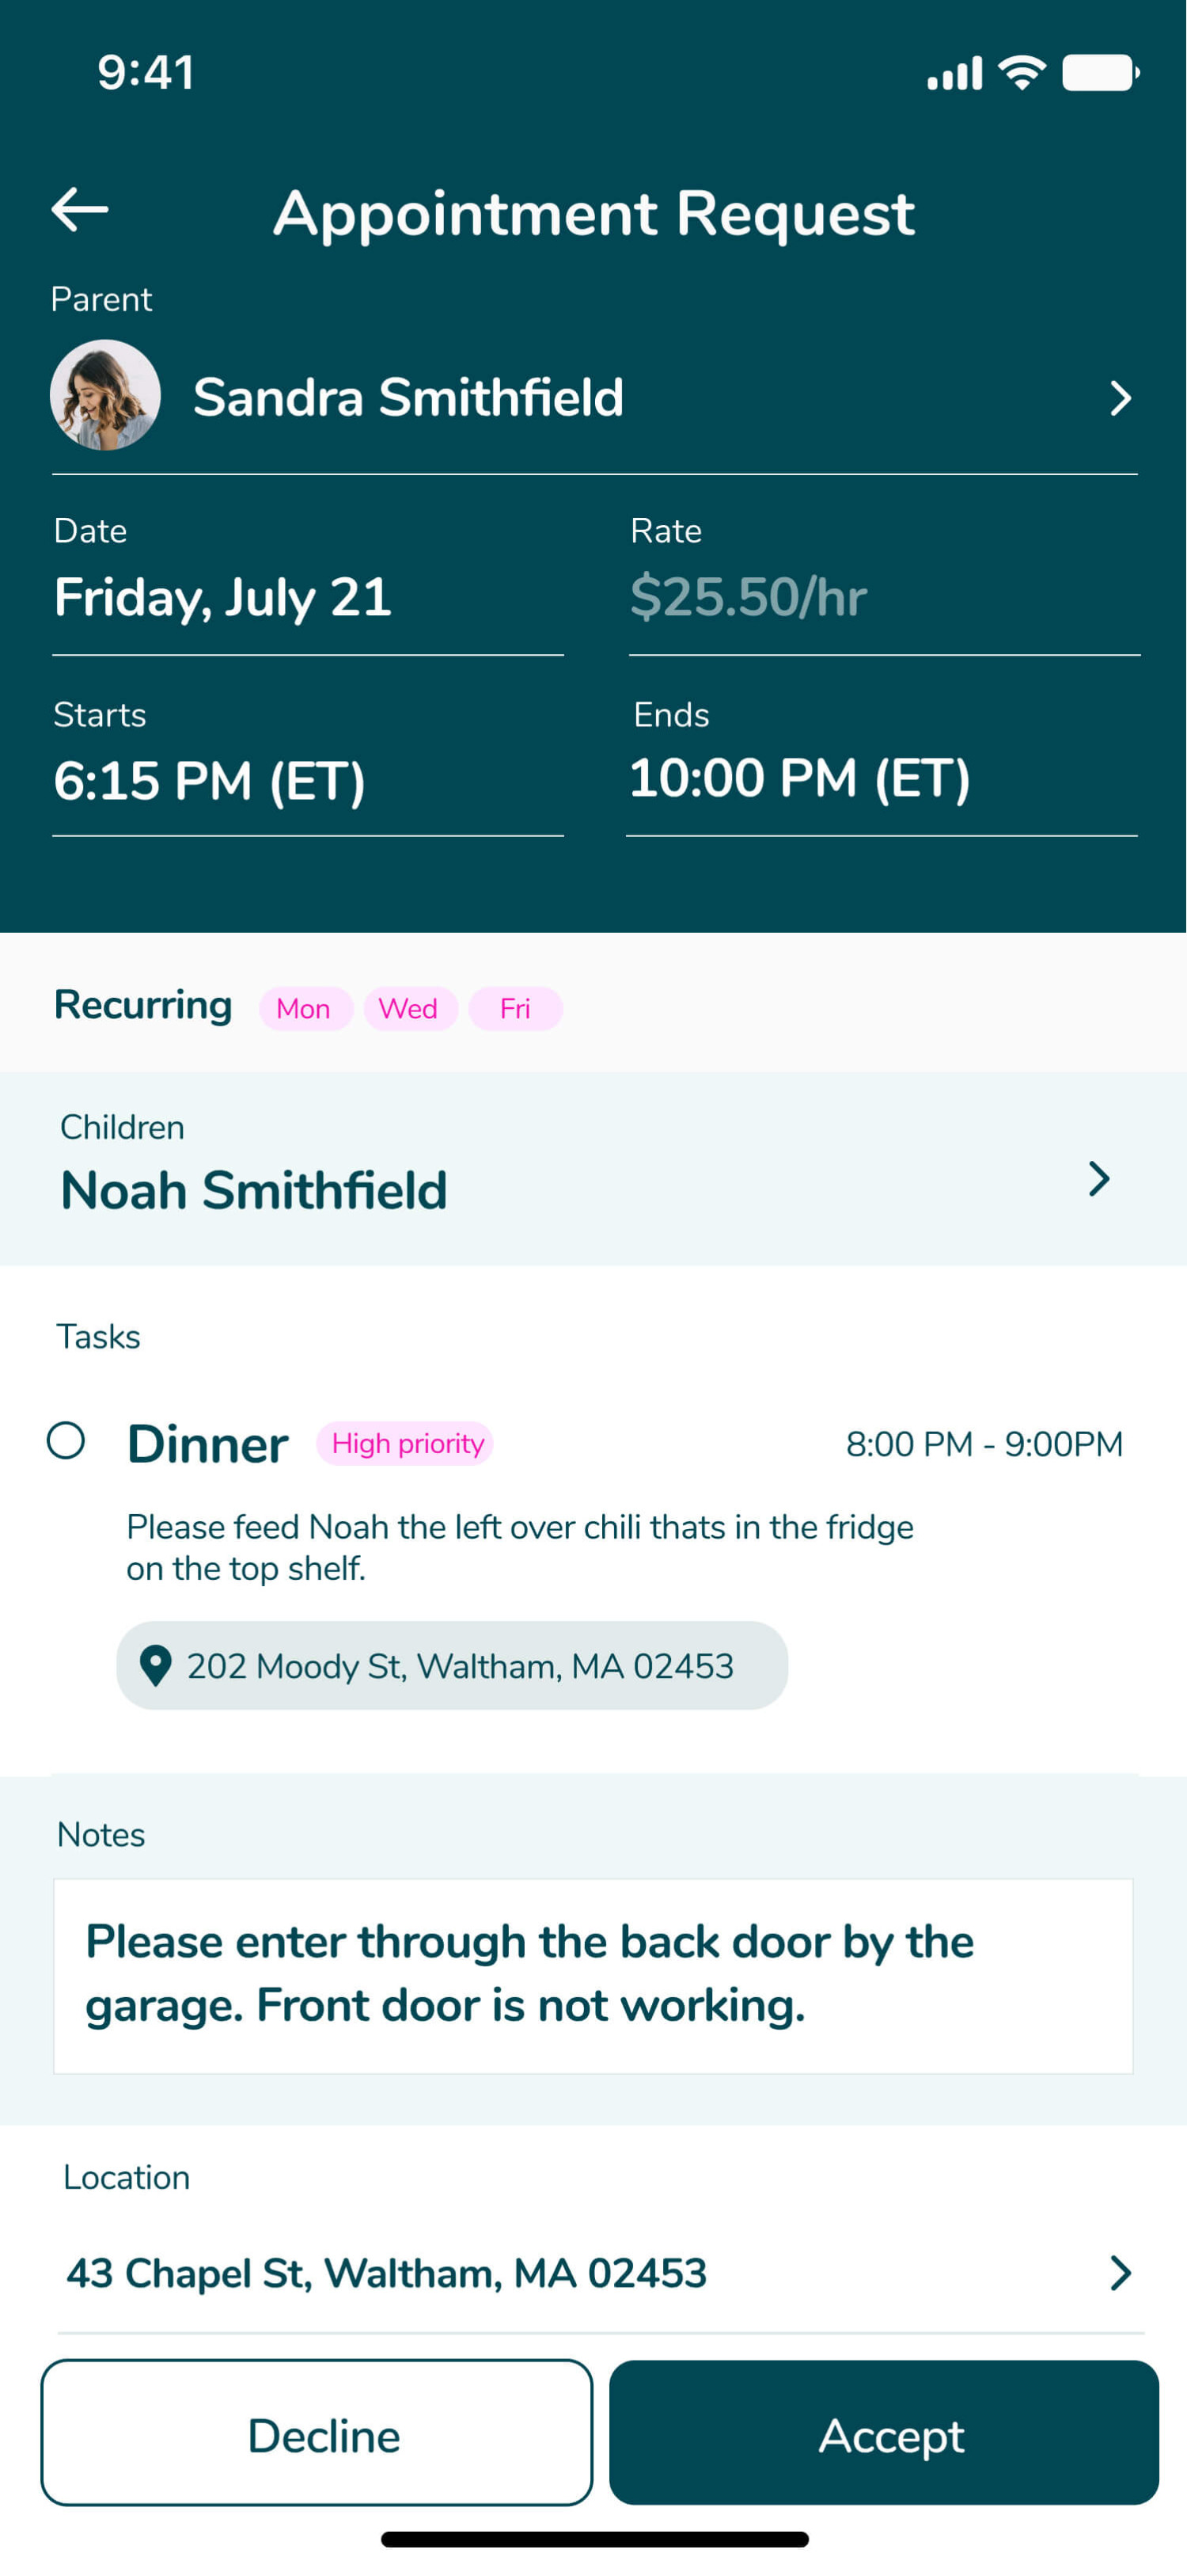Tap the cellular signal icon

pyautogui.click(x=954, y=73)
